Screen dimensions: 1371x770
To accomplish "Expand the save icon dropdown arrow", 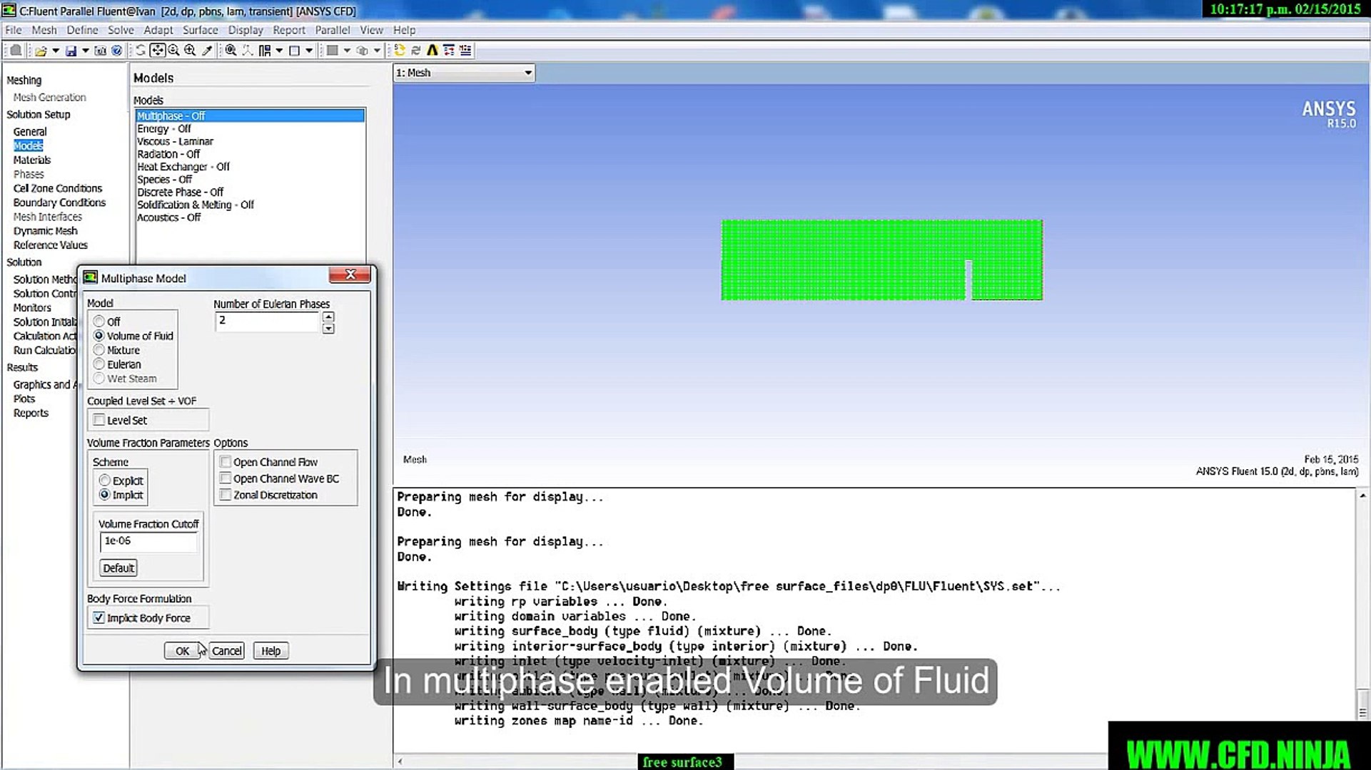I will pos(85,51).
